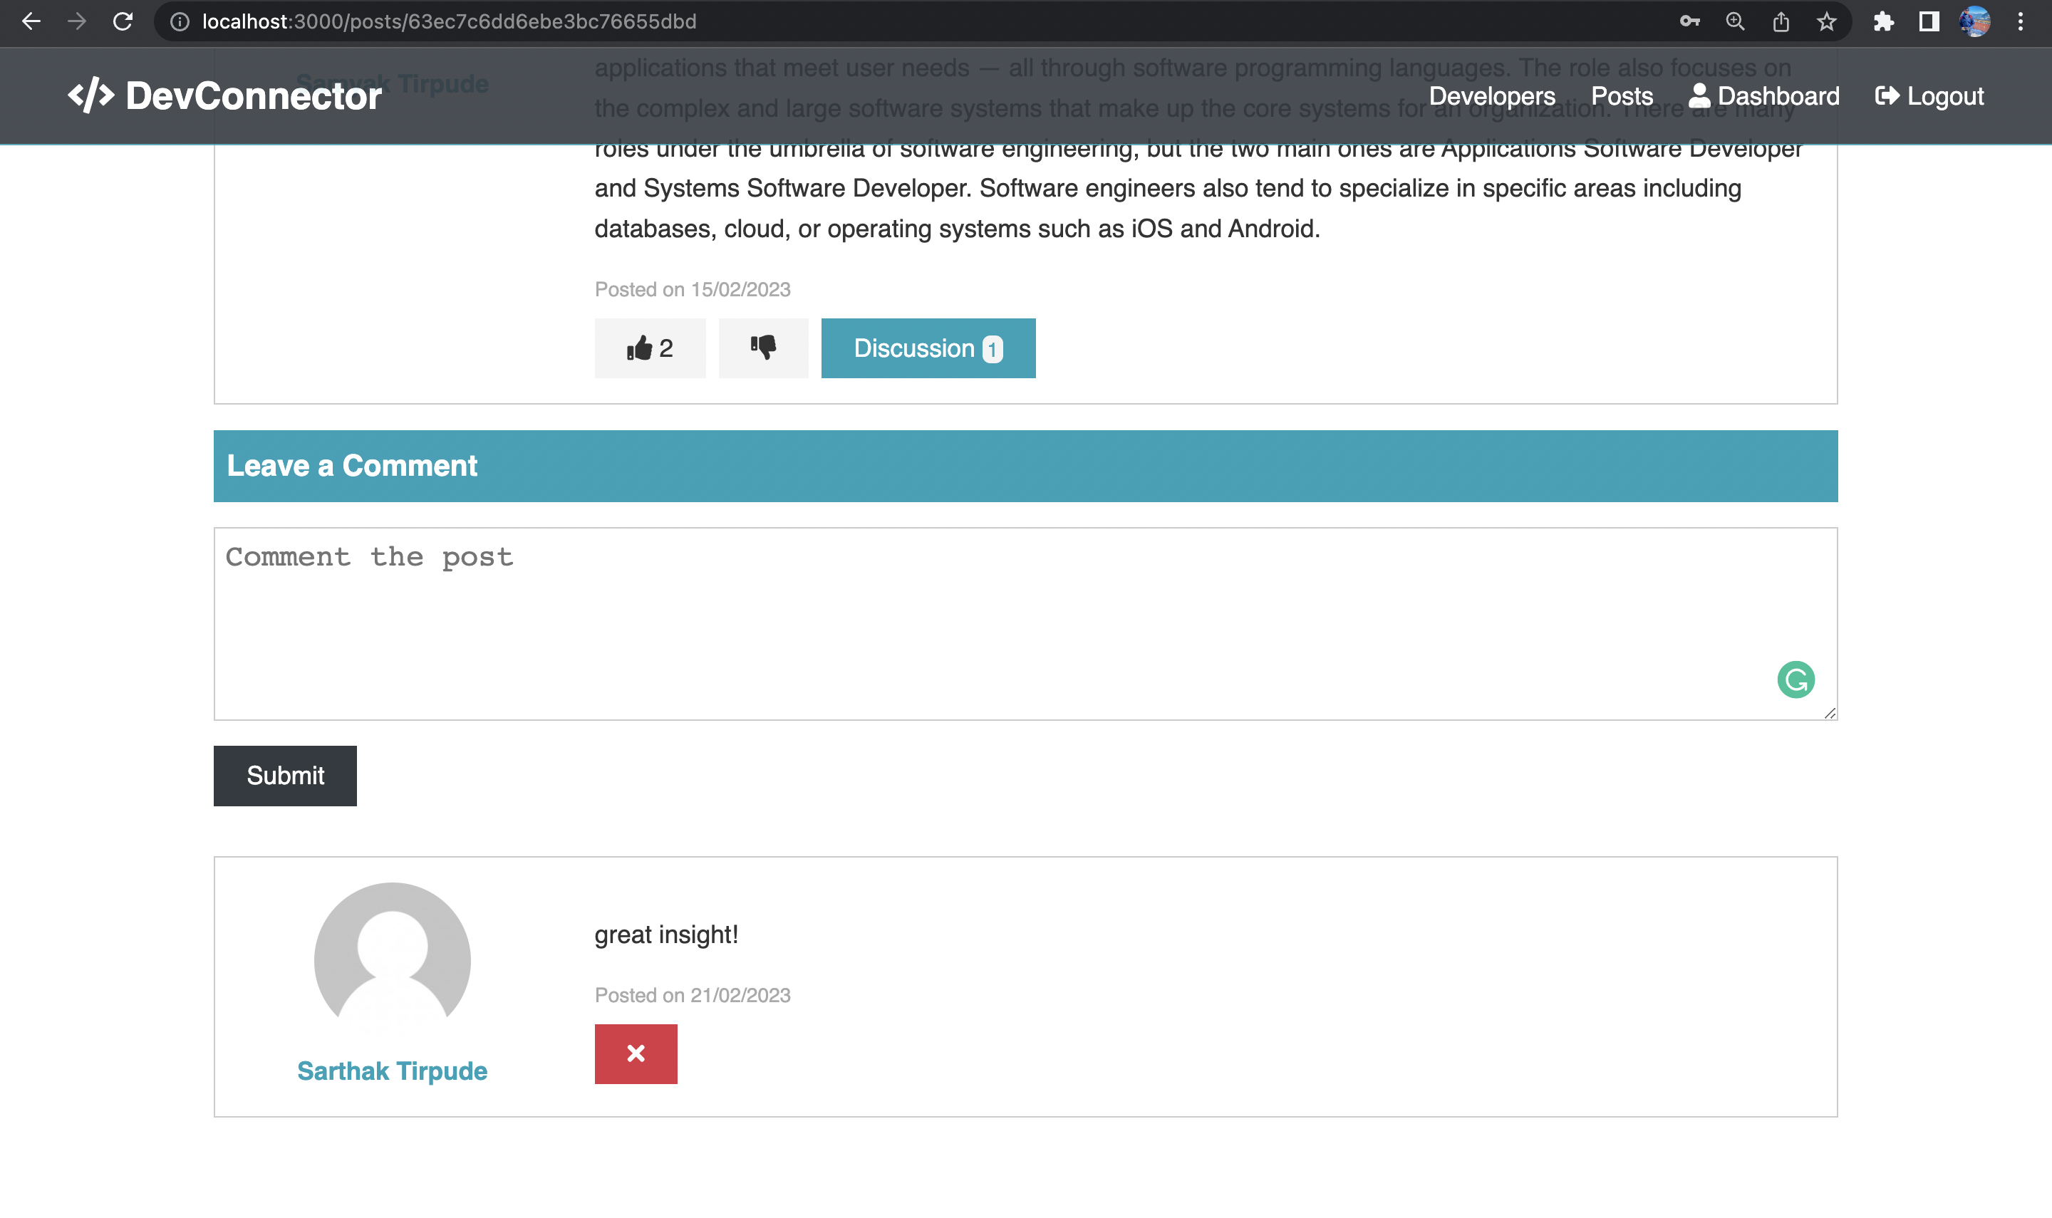Submit the comment
Screen dimensions: 2052x1218
click(285, 776)
